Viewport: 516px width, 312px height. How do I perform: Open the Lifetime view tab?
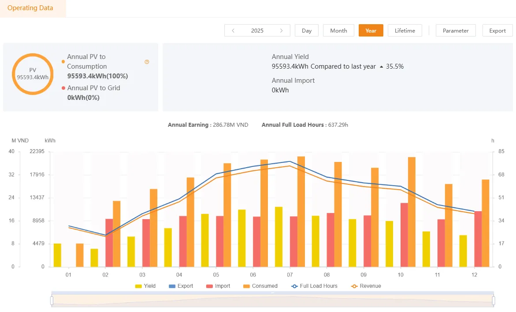[x=405, y=30]
